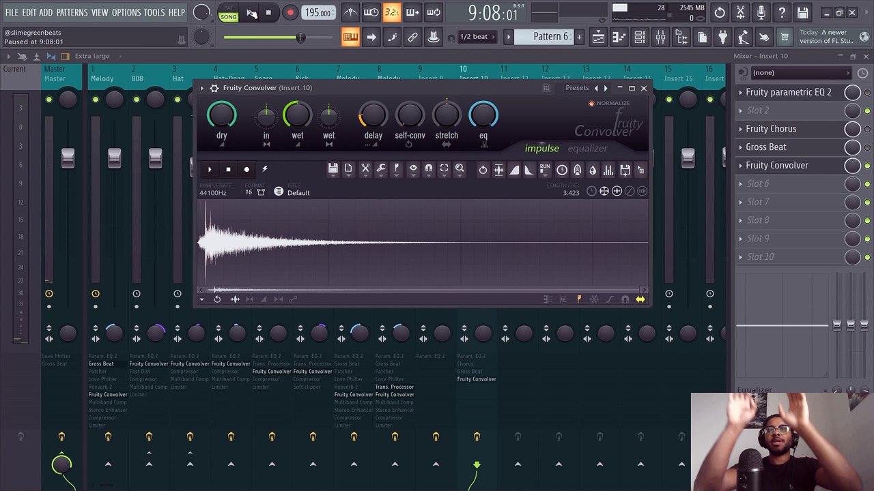Click the waveform horizontal scrollbar in Convolver
The image size is (874, 491).
(423, 290)
